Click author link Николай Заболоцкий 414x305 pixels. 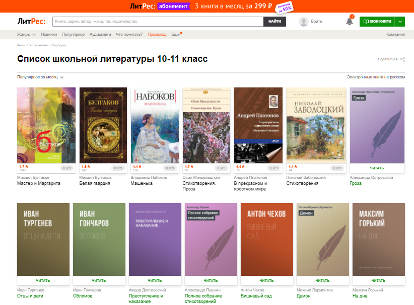click(x=306, y=177)
